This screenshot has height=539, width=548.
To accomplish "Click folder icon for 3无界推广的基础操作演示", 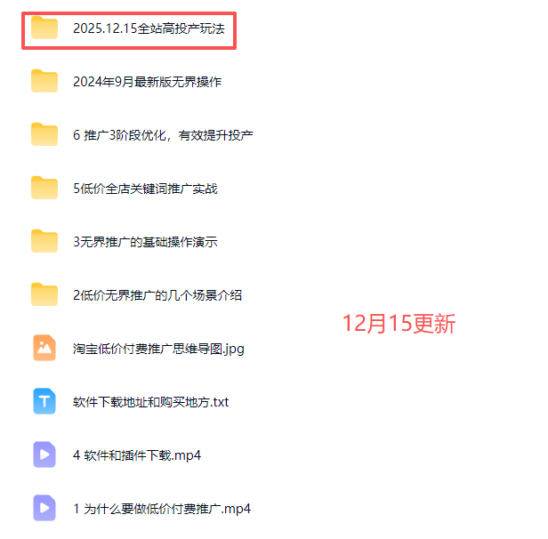I will coord(44,241).
